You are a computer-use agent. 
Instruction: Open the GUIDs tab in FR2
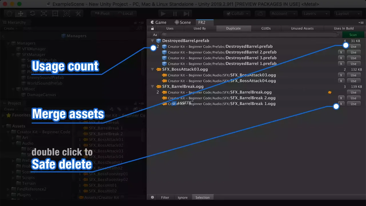[x=266, y=28]
